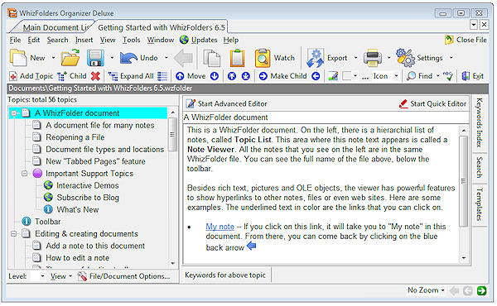Click the Paste clipboard toolbar icon
This screenshot has height=306, width=497.
coord(238,58)
